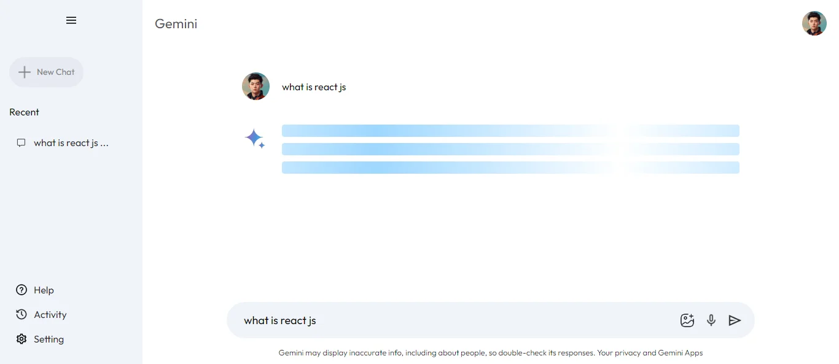
Task: Open recent chat 'what is react js'
Action: [71, 143]
